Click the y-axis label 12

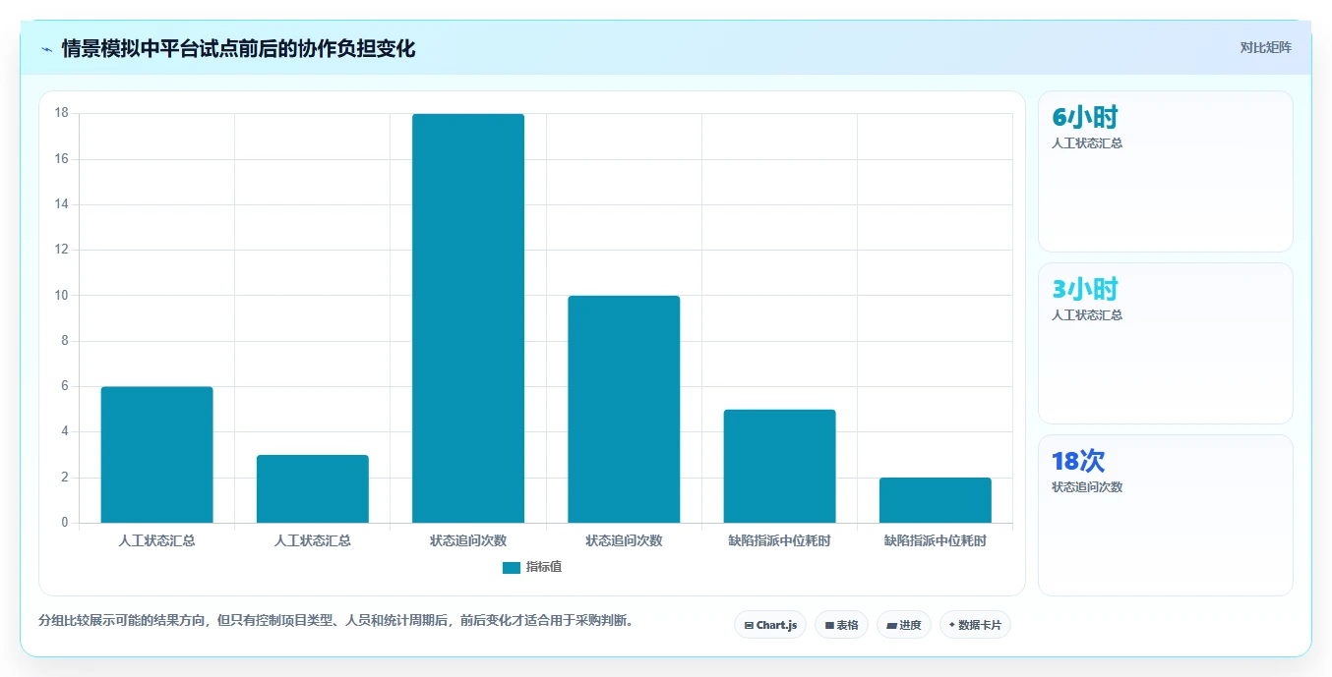(61, 250)
